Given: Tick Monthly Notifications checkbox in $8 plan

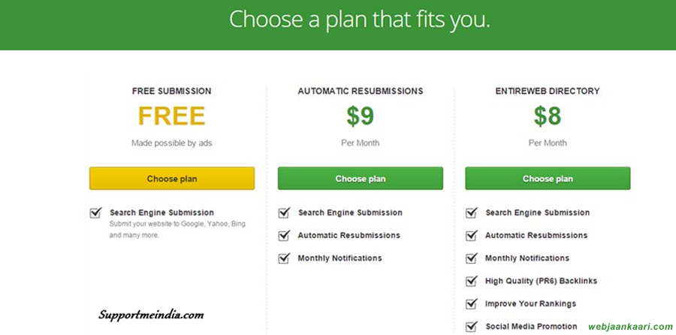Looking at the screenshot, I should point(472,258).
